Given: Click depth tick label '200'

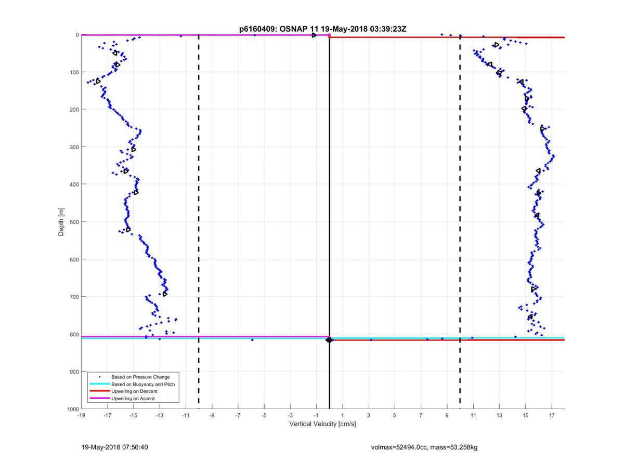Looking at the screenshot, I should click(73, 110).
